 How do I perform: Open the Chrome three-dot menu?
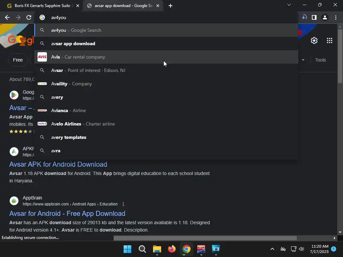(x=336, y=17)
